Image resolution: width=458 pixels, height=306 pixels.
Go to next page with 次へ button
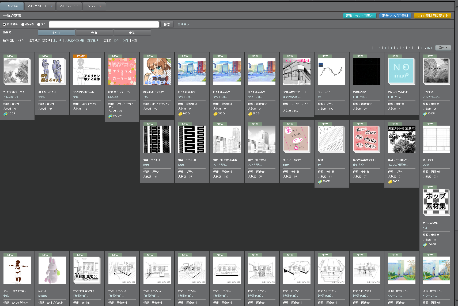point(443,48)
